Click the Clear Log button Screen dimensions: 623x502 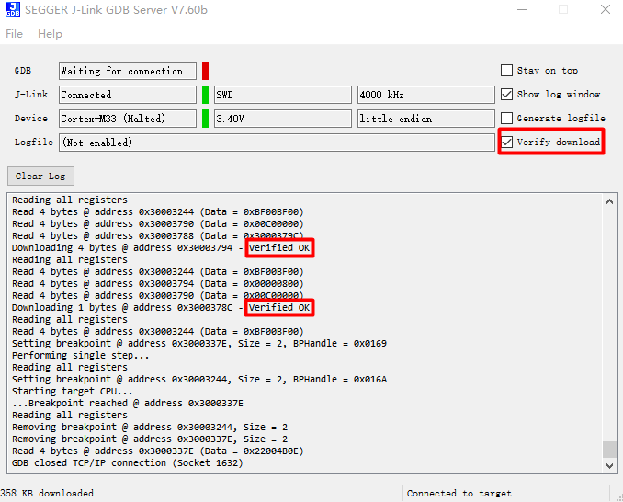click(40, 177)
